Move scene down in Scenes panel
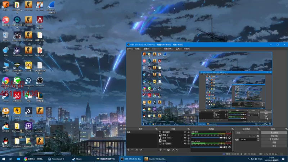 pos(141,150)
